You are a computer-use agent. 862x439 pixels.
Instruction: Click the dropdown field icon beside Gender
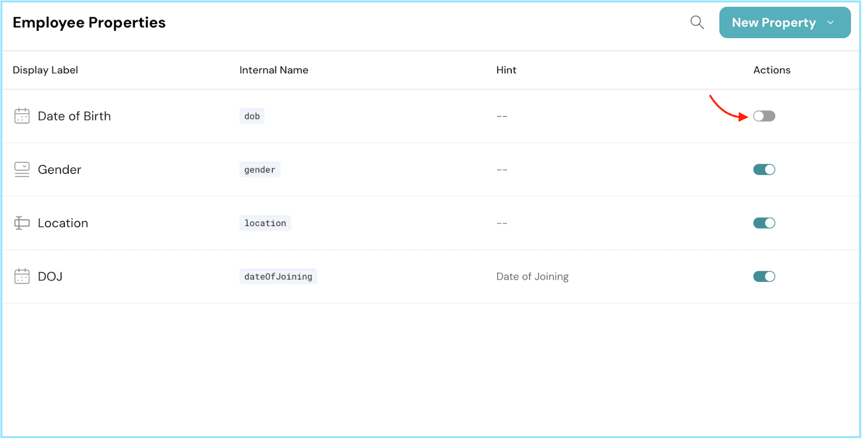(22, 169)
